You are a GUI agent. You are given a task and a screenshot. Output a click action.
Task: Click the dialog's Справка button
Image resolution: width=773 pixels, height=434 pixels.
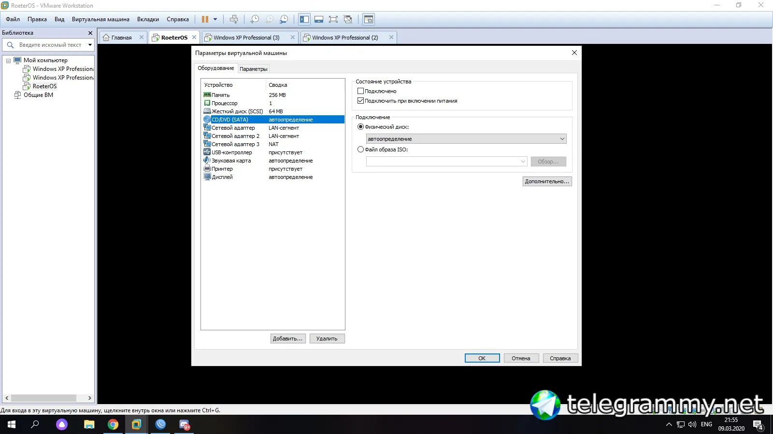[560, 358]
